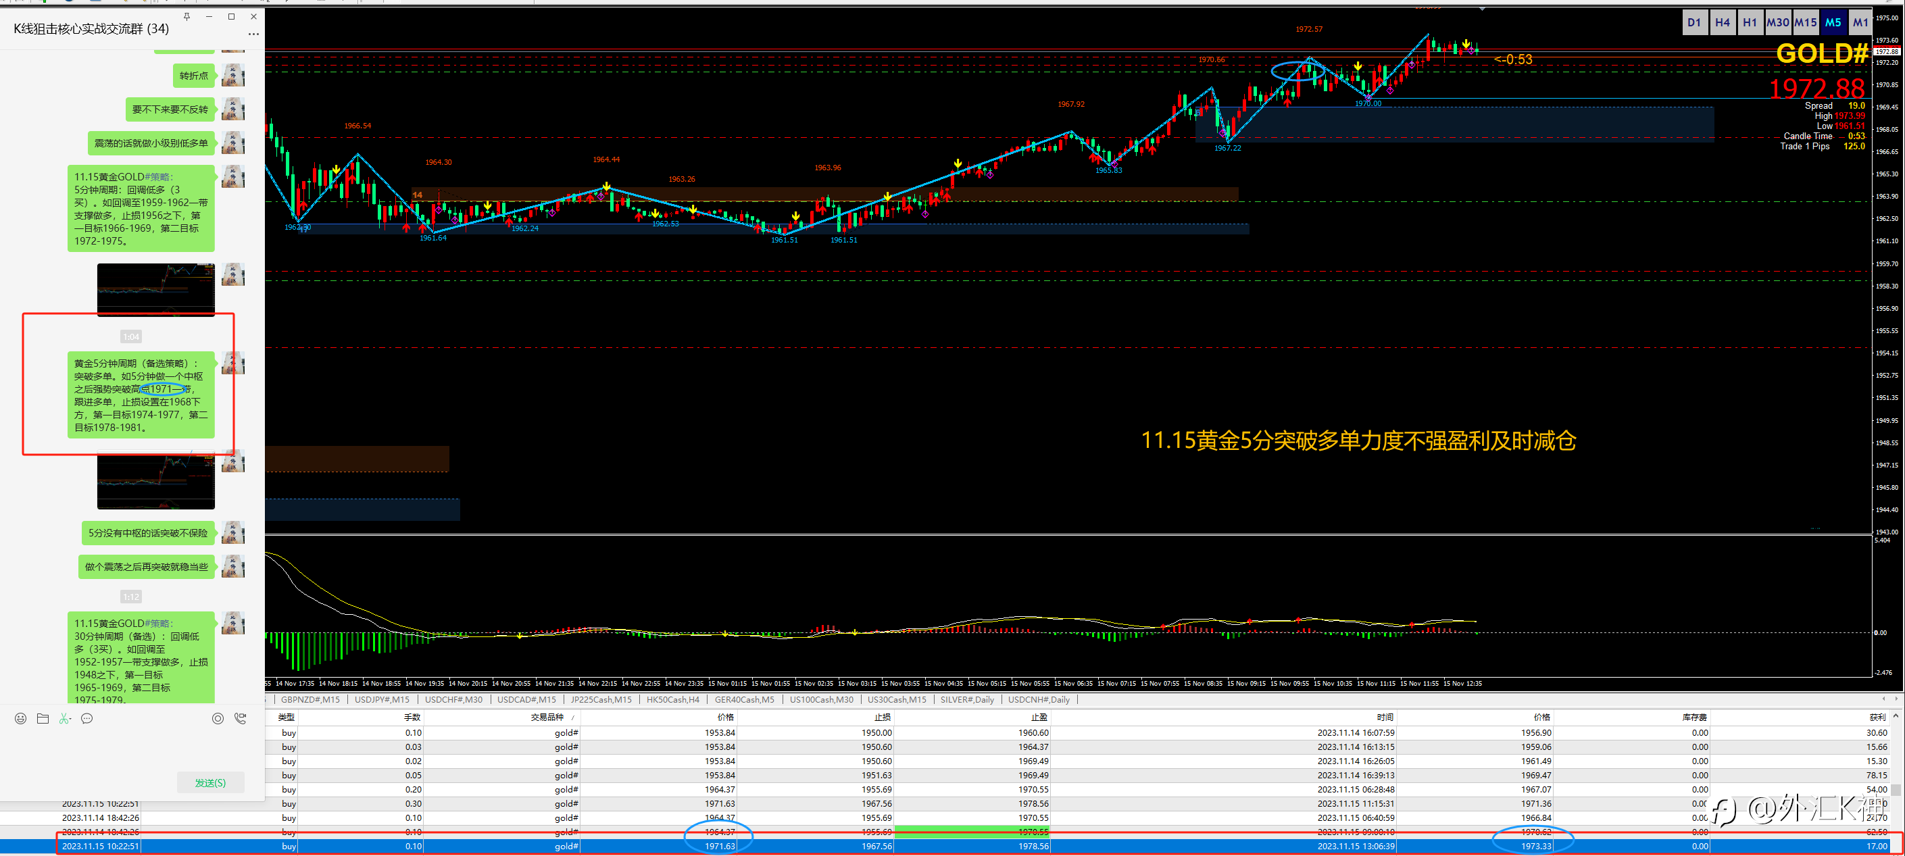Image resolution: width=1905 pixels, height=856 pixels.
Task: Click the 1972.57 swing high label
Action: [1309, 30]
